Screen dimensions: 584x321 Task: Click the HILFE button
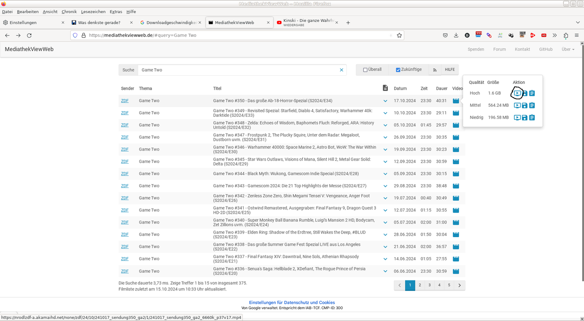450,70
